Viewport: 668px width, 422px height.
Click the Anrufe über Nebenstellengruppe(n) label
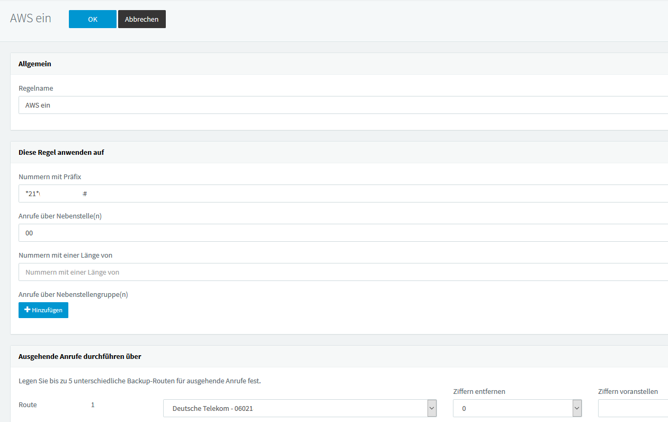point(73,294)
